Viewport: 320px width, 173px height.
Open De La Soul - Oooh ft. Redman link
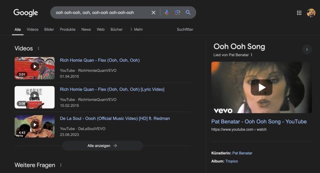click(115, 119)
